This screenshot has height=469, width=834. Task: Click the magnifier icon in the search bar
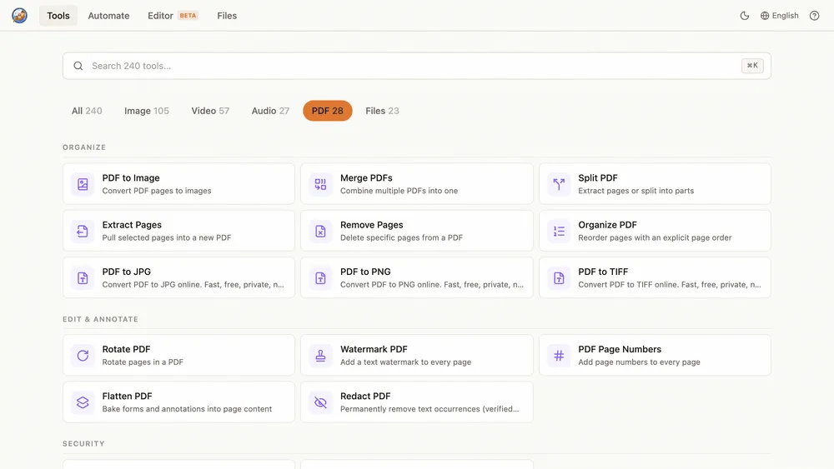tap(78, 66)
